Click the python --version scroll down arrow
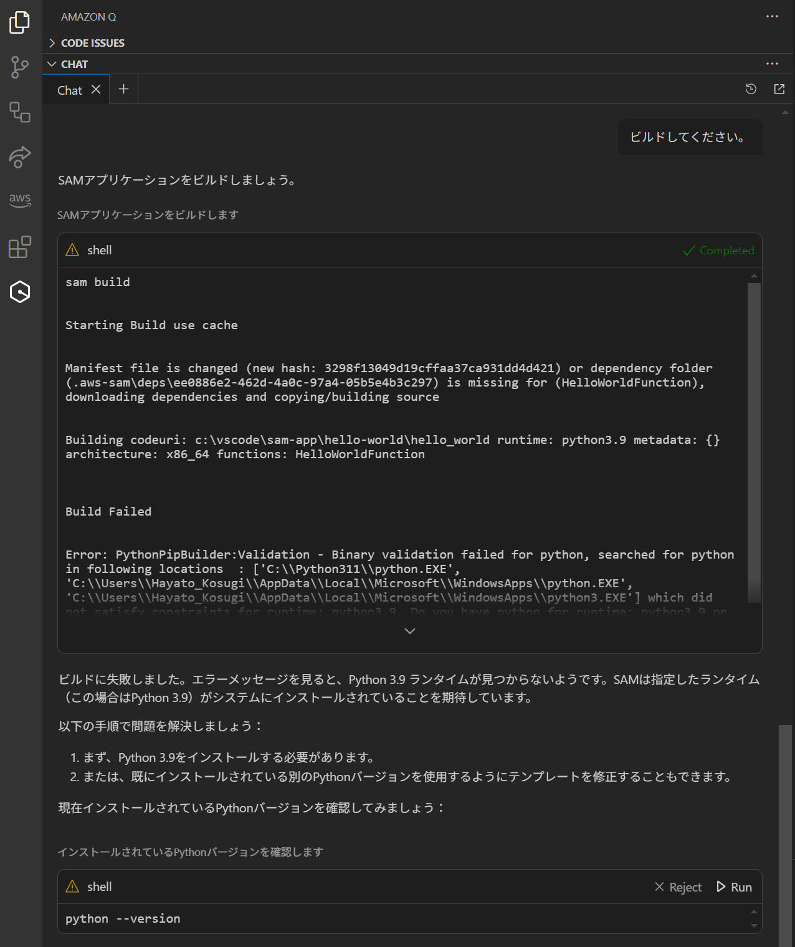The image size is (795, 947). [x=755, y=926]
